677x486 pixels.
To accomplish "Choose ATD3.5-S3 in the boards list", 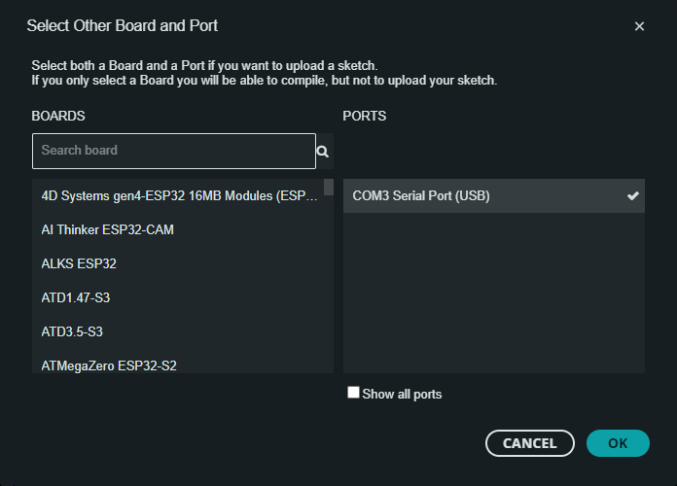I will tap(72, 331).
